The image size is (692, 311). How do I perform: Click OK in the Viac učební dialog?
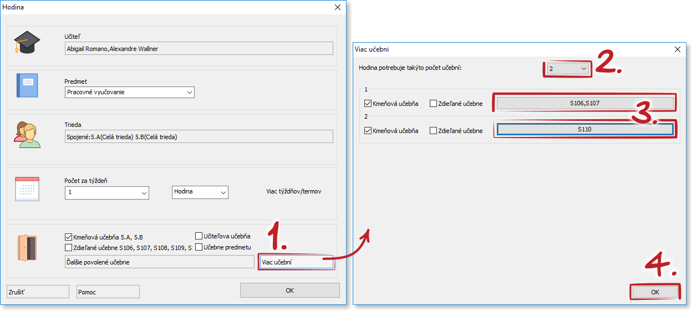[x=655, y=292]
